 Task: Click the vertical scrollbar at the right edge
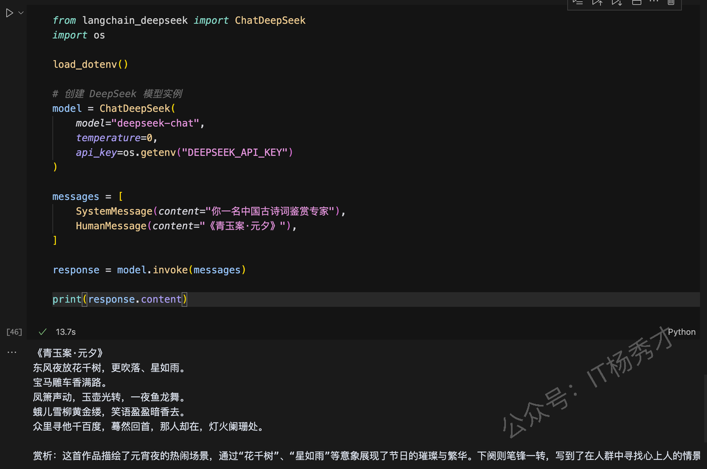704,409
